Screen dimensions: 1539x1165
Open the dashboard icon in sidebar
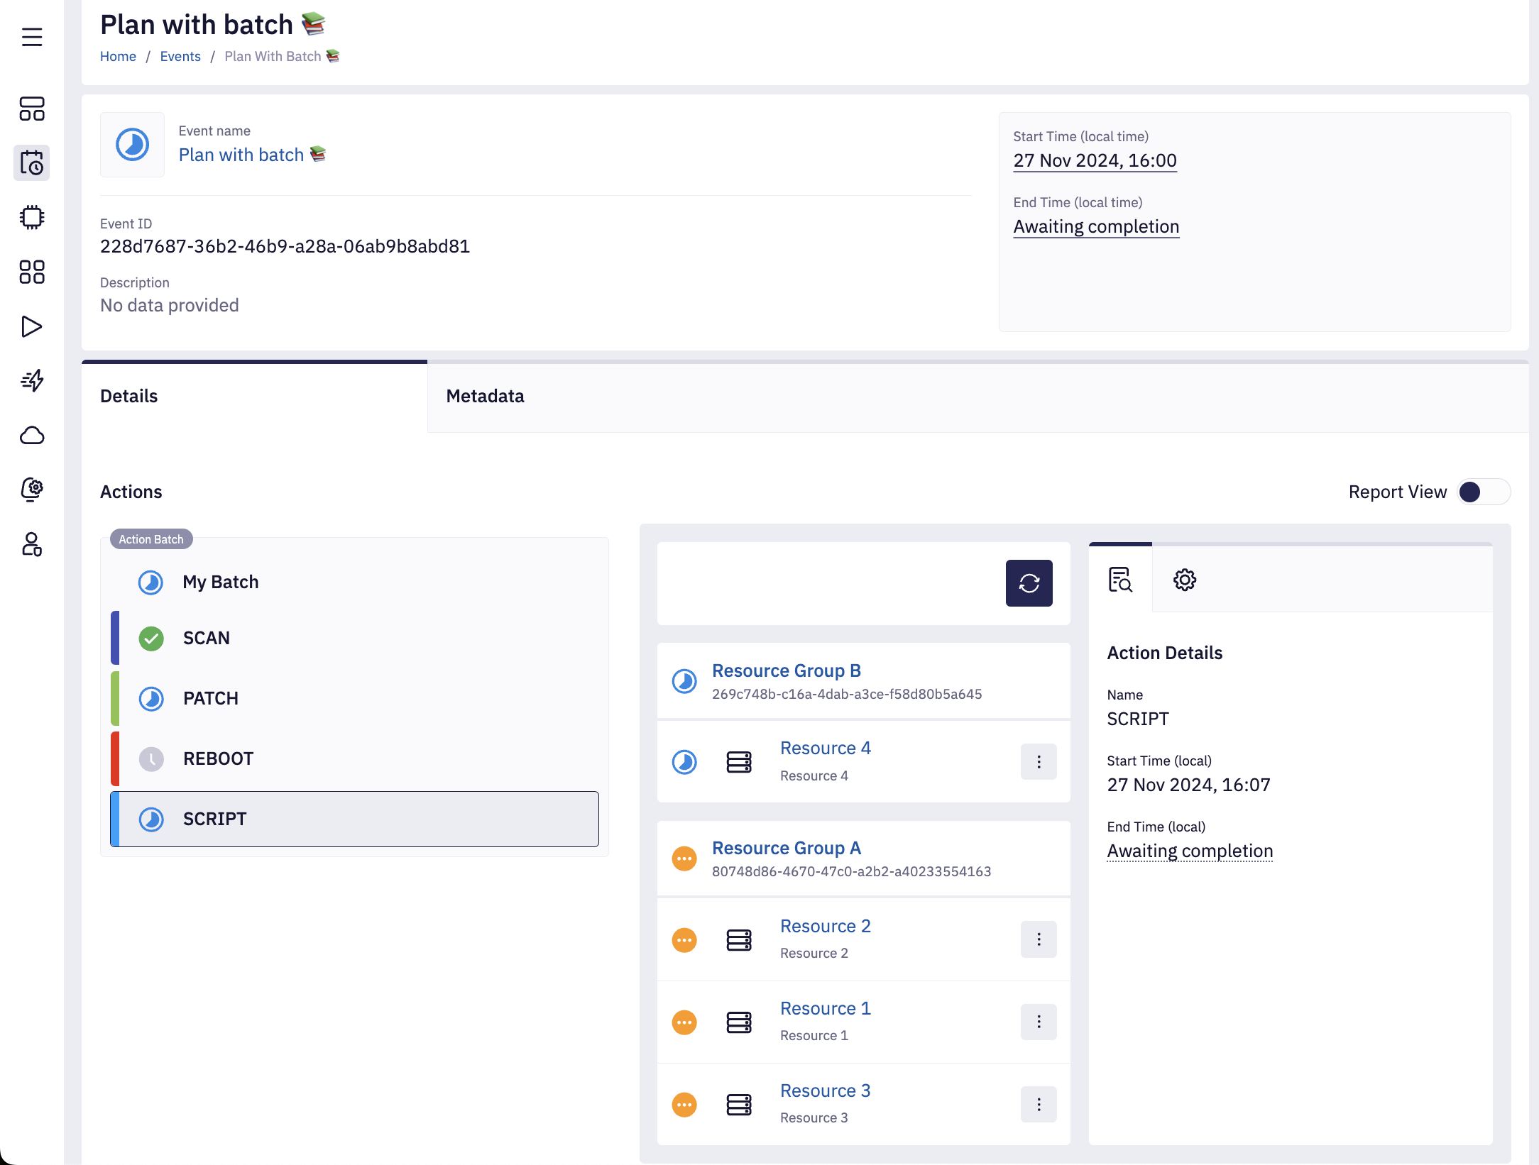tap(32, 109)
